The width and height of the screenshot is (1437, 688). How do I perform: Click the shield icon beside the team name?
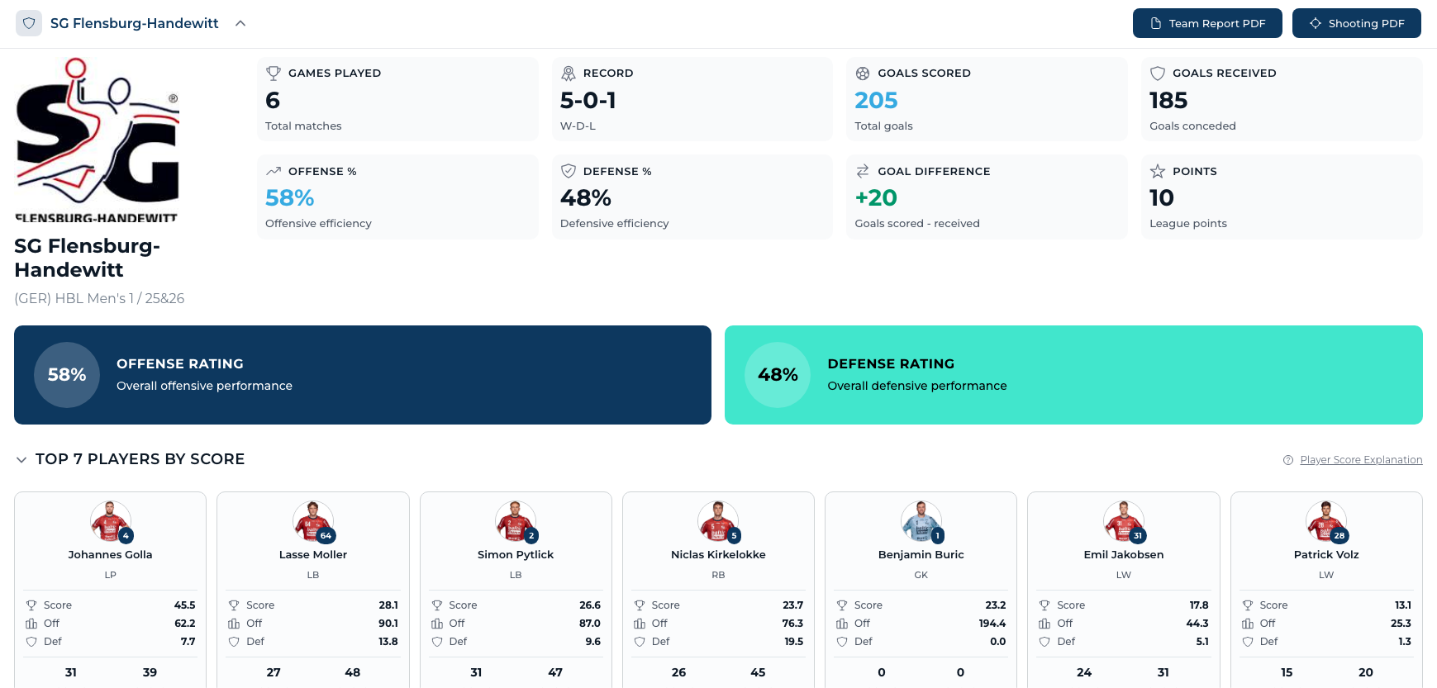coord(29,23)
